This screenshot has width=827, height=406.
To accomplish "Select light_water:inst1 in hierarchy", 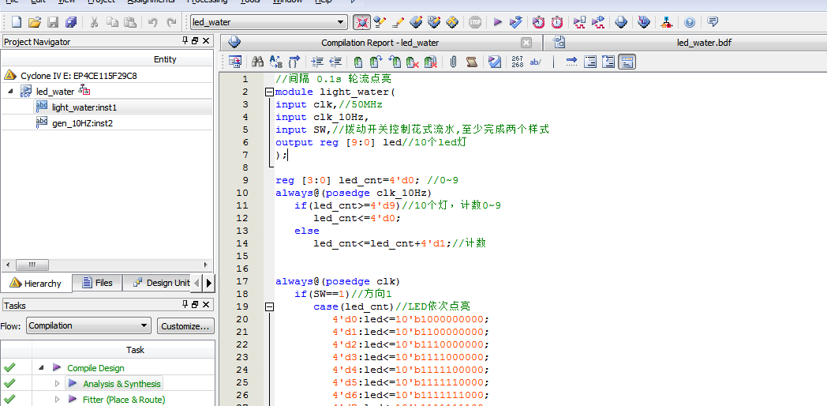I will coord(84,107).
